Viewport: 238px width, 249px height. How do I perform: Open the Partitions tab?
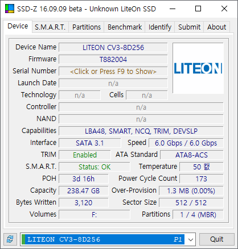click(87, 27)
